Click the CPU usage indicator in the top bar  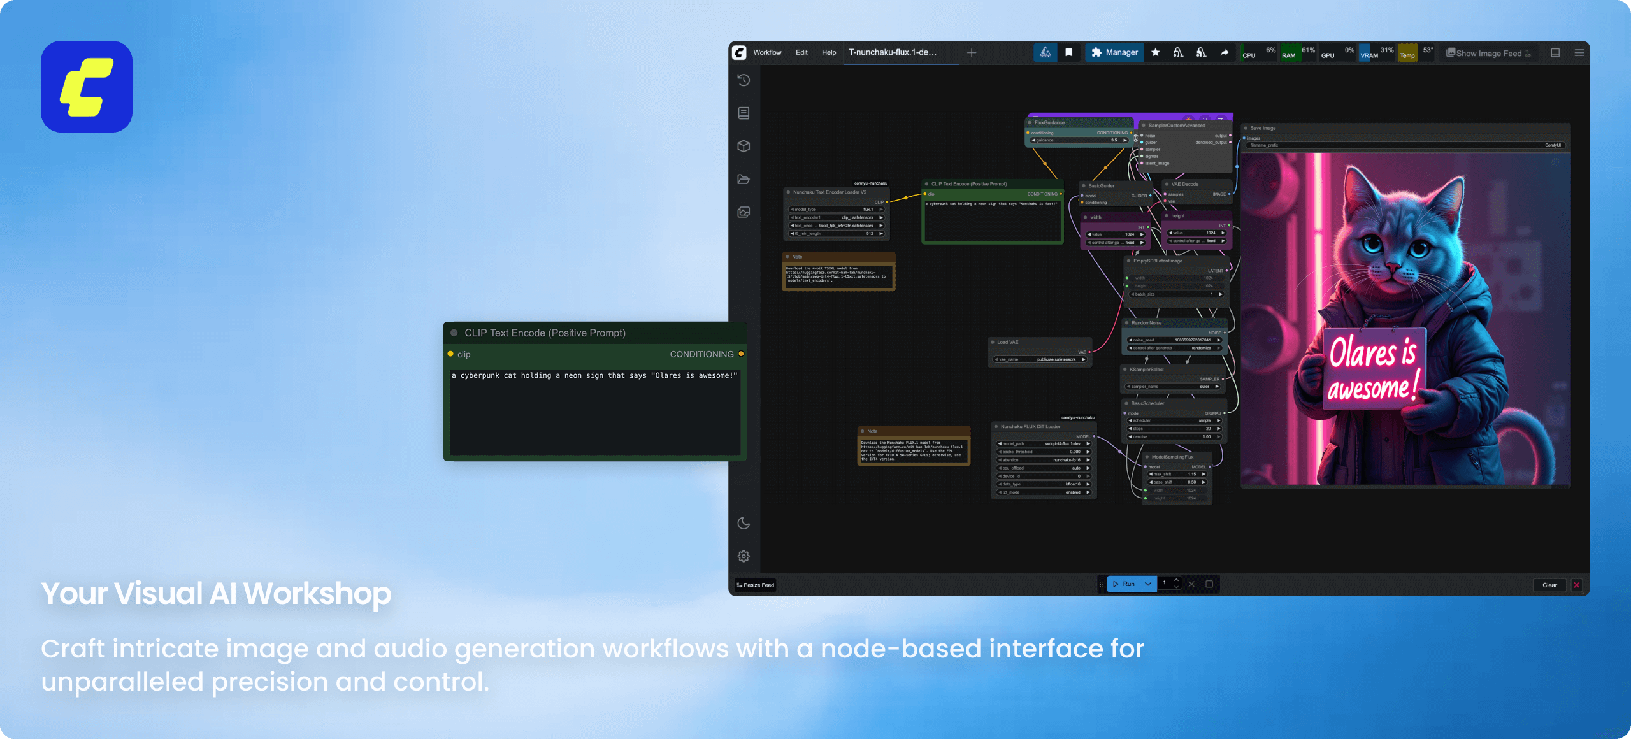(1259, 53)
